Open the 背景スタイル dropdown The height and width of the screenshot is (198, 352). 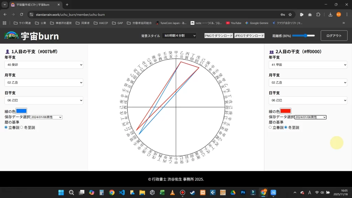coord(179,36)
